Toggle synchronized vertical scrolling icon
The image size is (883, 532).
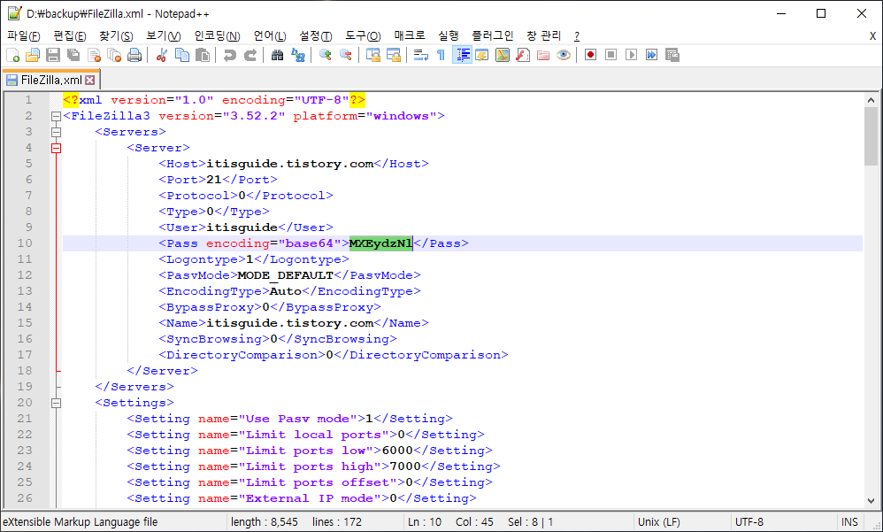click(x=372, y=55)
